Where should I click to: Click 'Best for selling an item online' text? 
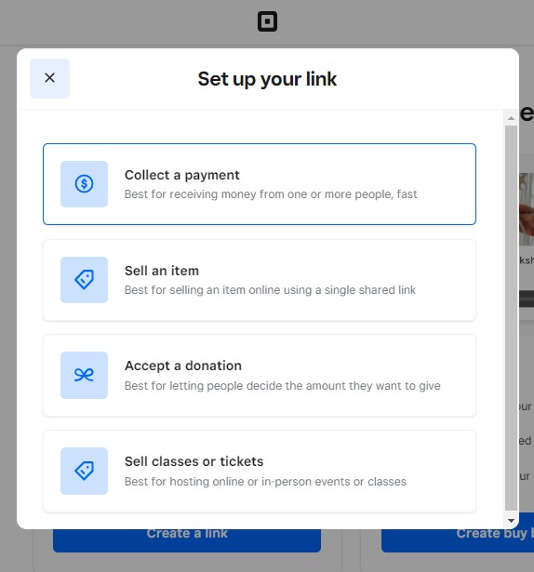pos(270,290)
